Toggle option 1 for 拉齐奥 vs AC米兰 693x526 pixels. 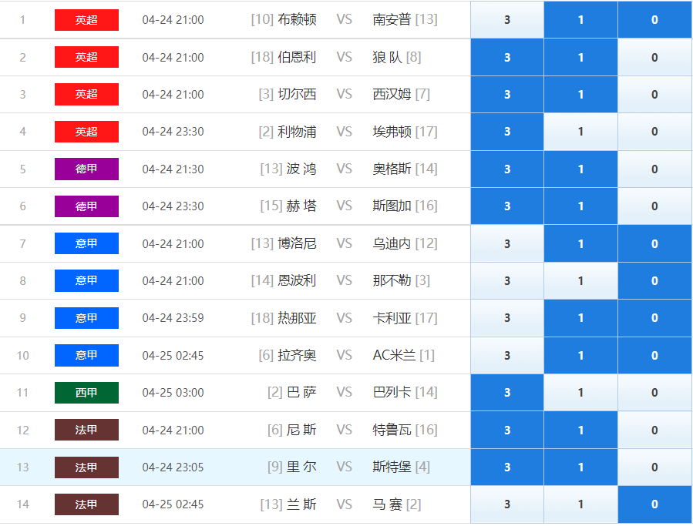[x=580, y=356]
